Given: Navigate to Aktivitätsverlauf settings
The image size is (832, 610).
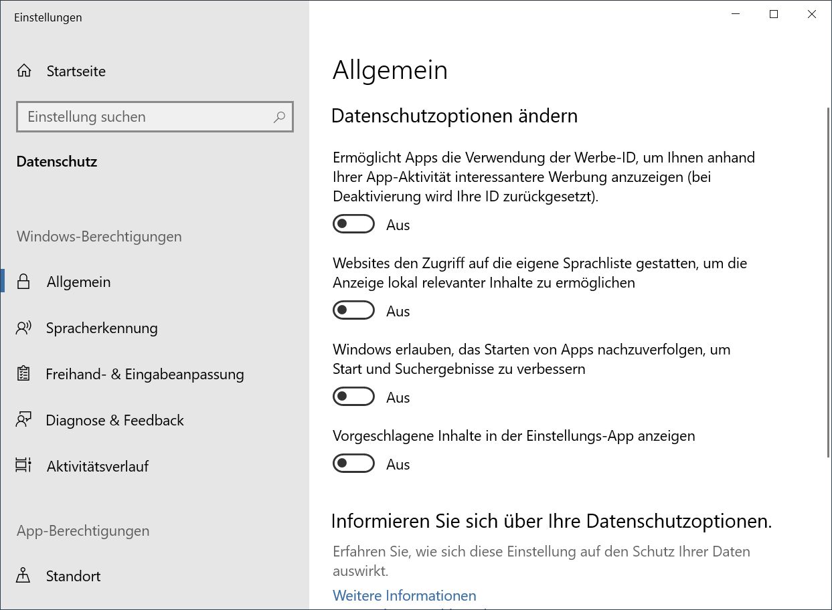Looking at the screenshot, I should click(98, 466).
